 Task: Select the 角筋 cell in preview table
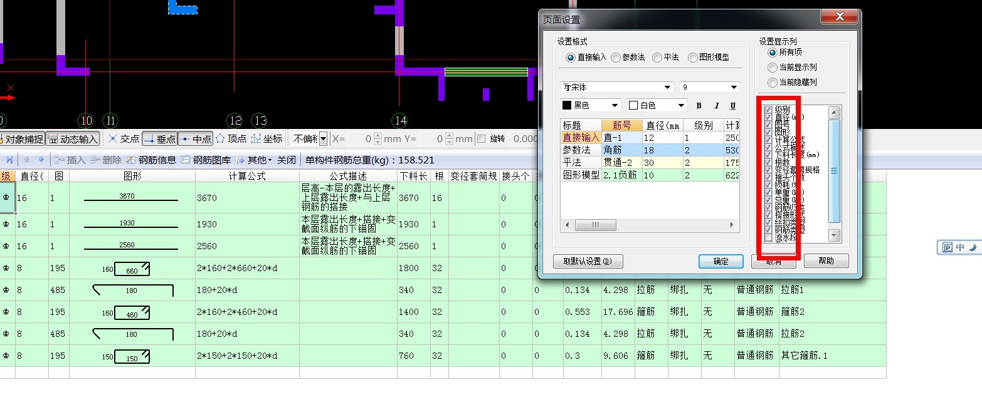point(622,150)
